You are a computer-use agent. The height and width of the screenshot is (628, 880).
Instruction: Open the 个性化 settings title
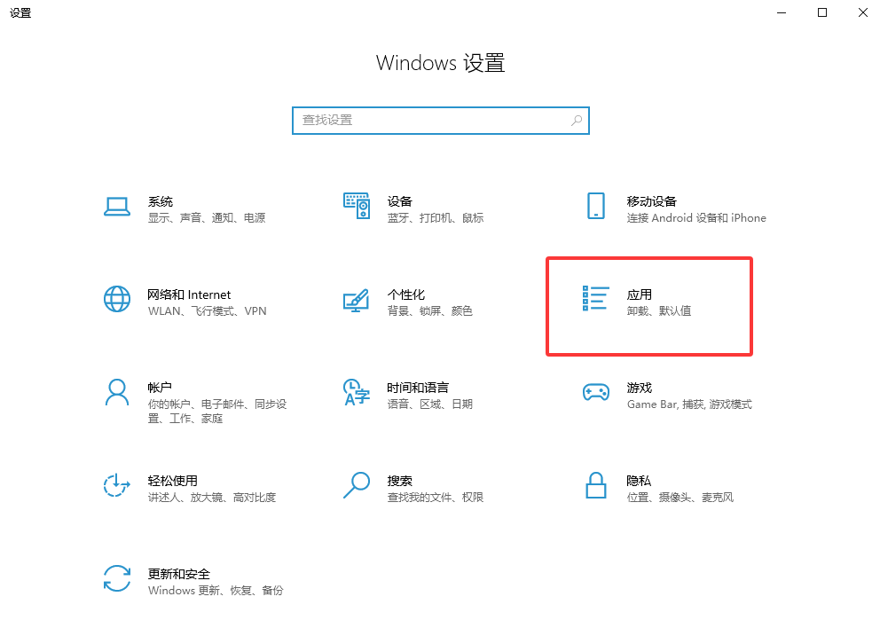point(405,294)
